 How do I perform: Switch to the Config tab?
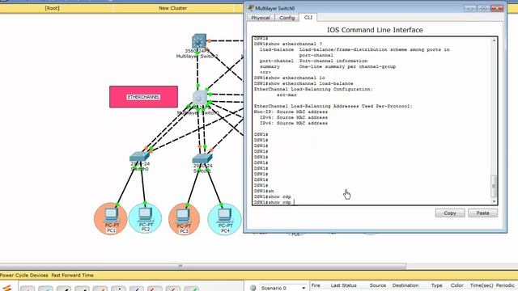(x=287, y=18)
